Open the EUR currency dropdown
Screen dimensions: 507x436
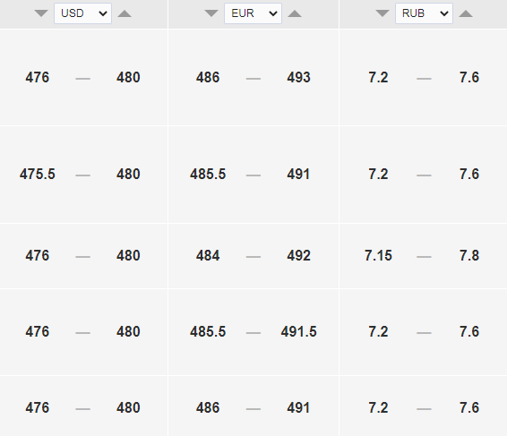point(253,13)
